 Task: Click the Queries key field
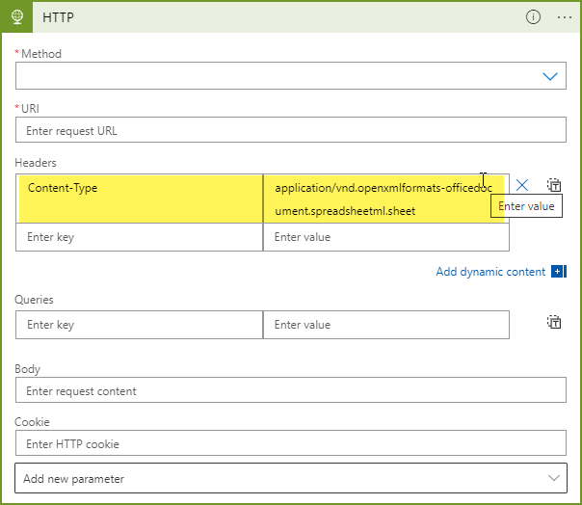pyautogui.click(x=140, y=325)
